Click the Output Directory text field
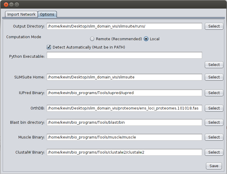The width and height of the screenshot is (227, 174). click(x=124, y=26)
